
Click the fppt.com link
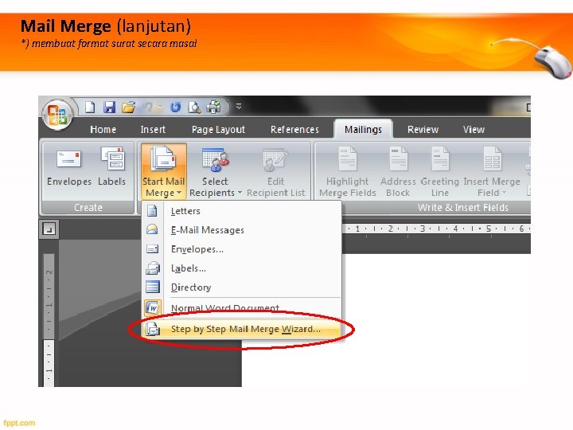[x=19, y=423]
